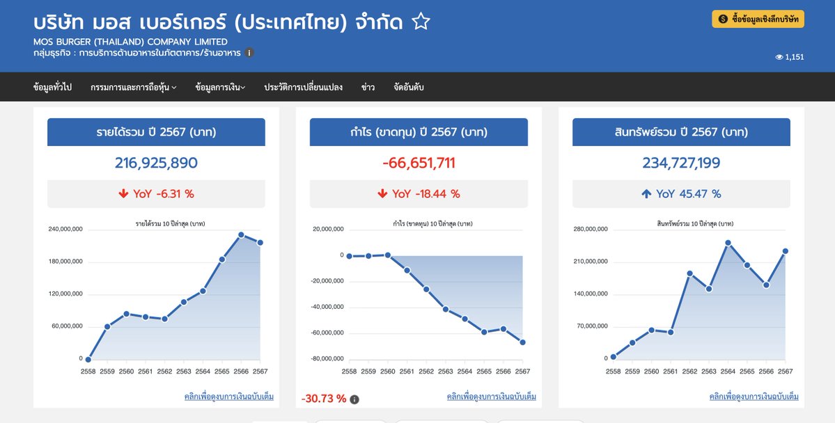This screenshot has width=835, height=423.
Task: Select the 2566 peak point on revenue chart
Action: tap(241, 234)
